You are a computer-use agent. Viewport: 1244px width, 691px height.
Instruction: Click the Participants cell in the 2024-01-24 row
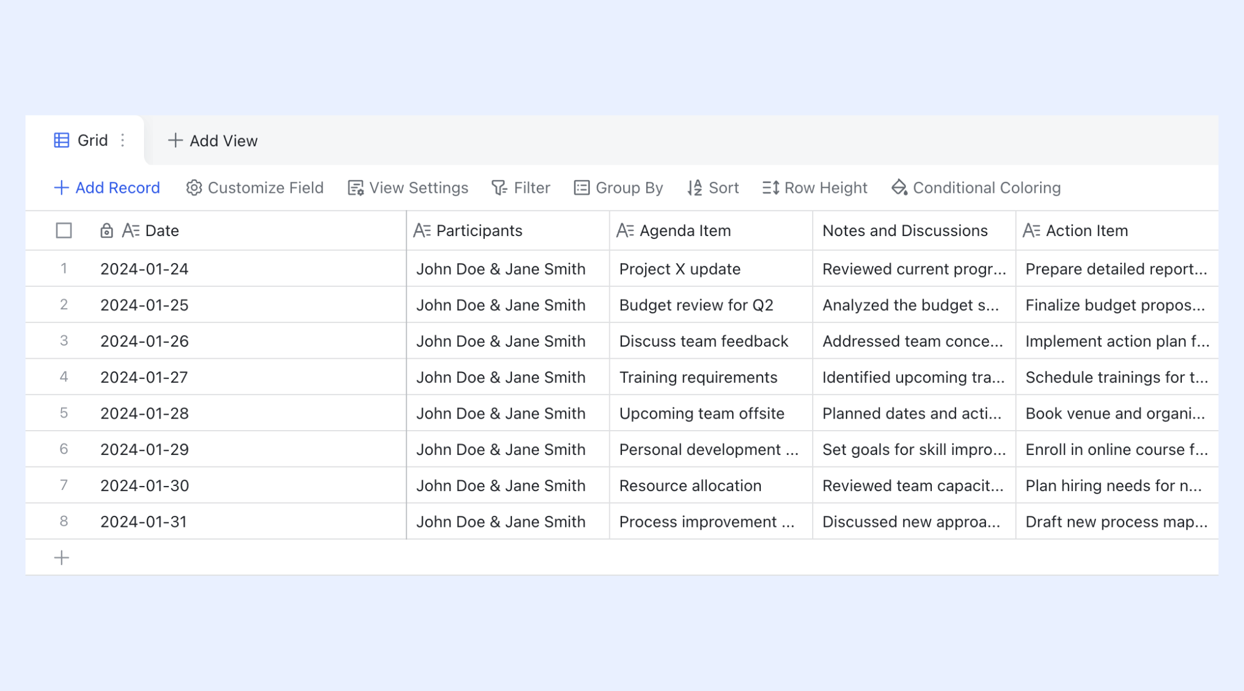pyautogui.click(x=508, y=269)
